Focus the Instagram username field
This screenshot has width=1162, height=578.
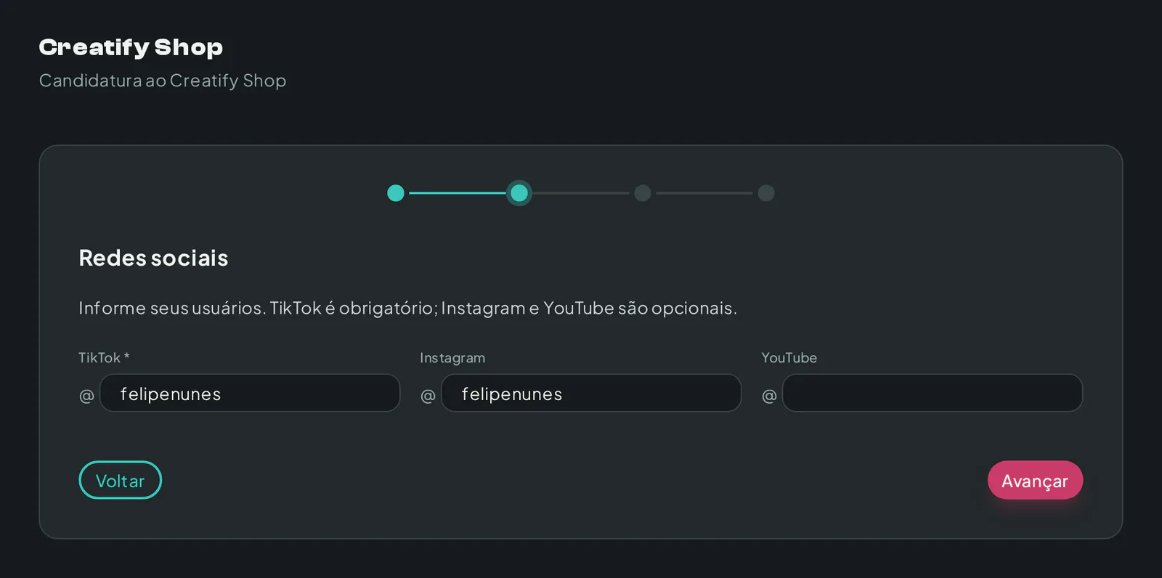coord(591,393)
